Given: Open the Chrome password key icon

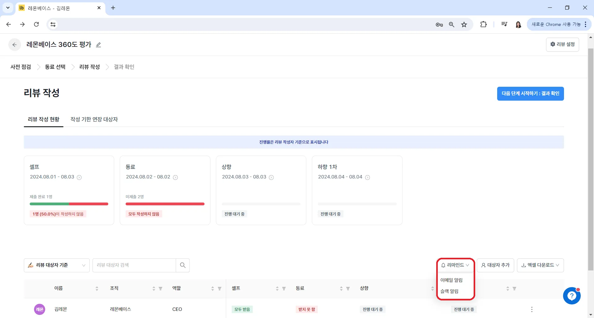Looking at the screenshot, I should (x=439, y=24).
